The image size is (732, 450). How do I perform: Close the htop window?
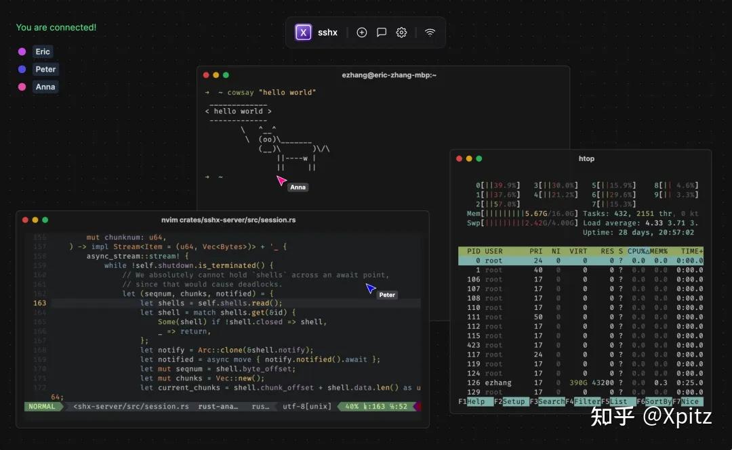[459, 158]
